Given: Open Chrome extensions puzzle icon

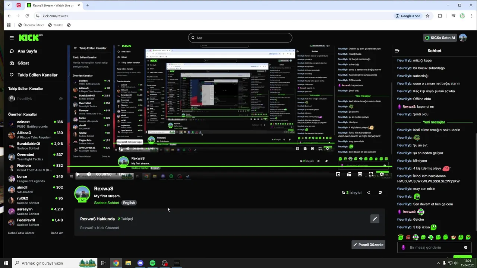Looking at the screenshot, I should tap(440, 16).
